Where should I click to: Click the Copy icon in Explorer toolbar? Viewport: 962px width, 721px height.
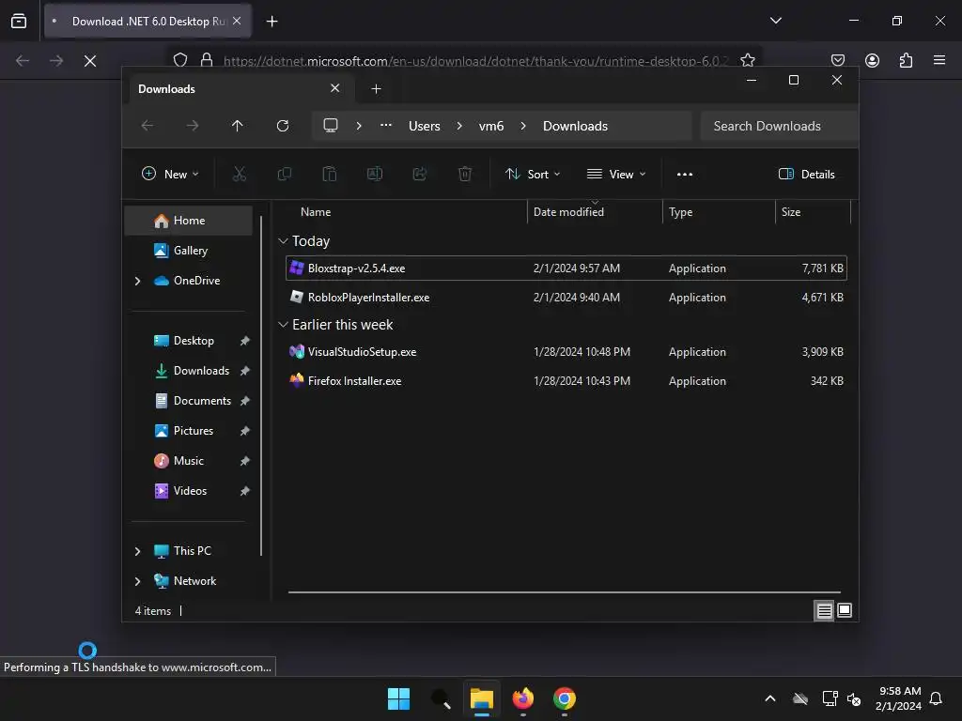(284, 174)
